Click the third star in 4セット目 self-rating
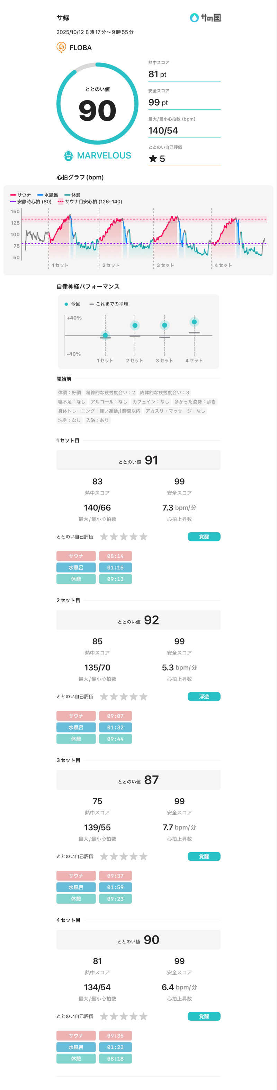The image size is (277, 1090). [124, 1016]
